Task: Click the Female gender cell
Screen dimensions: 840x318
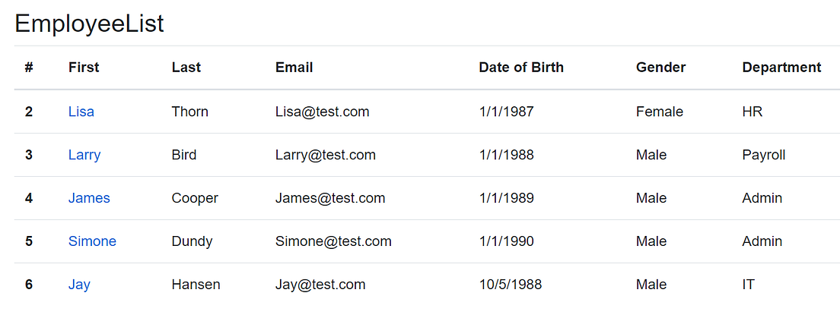Action: (x=659, y=112)
